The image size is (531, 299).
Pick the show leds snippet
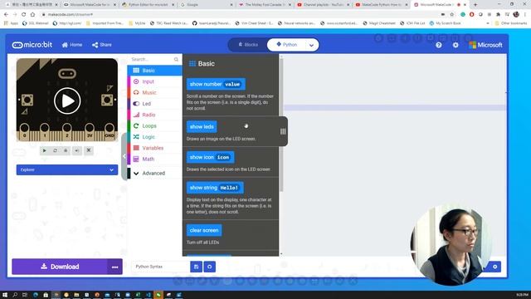202,127
